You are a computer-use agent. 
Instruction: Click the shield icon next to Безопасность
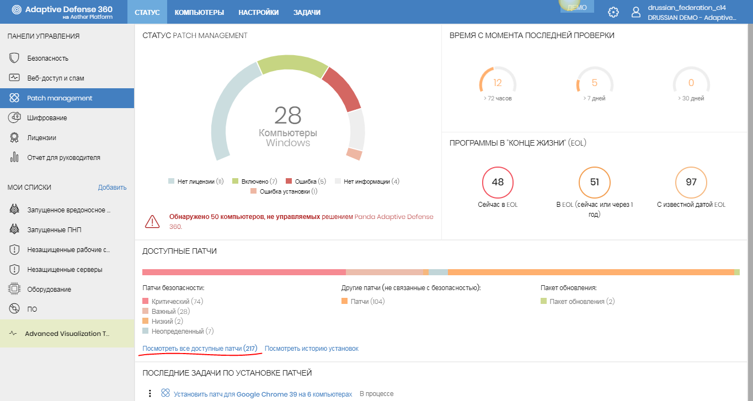pos(15,58)
